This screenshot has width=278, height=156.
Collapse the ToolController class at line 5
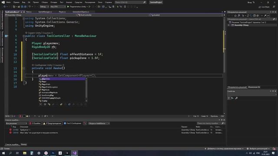coord(23,36)
